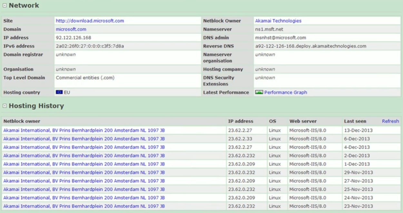The width and height of the screenshot is (403, 213).
Task: Click the date 2-Dec-2013
Action: click(357, 155)
